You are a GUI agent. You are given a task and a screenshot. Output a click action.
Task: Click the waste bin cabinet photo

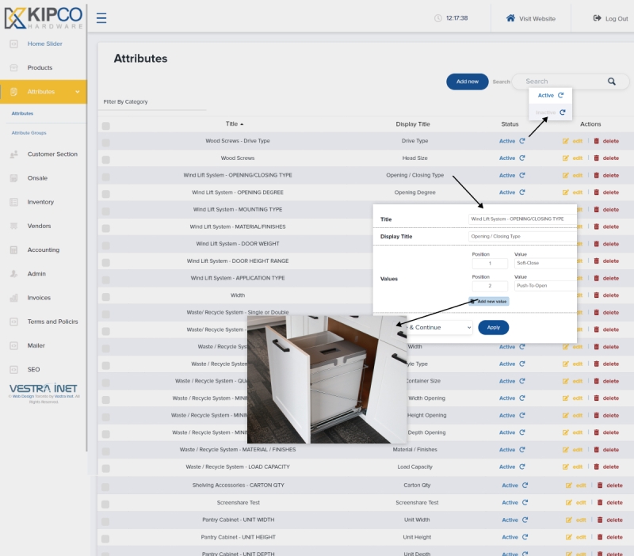click(x=327, y=379)
